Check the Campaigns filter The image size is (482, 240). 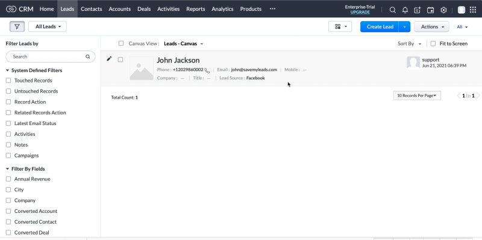tap(8, 156)
